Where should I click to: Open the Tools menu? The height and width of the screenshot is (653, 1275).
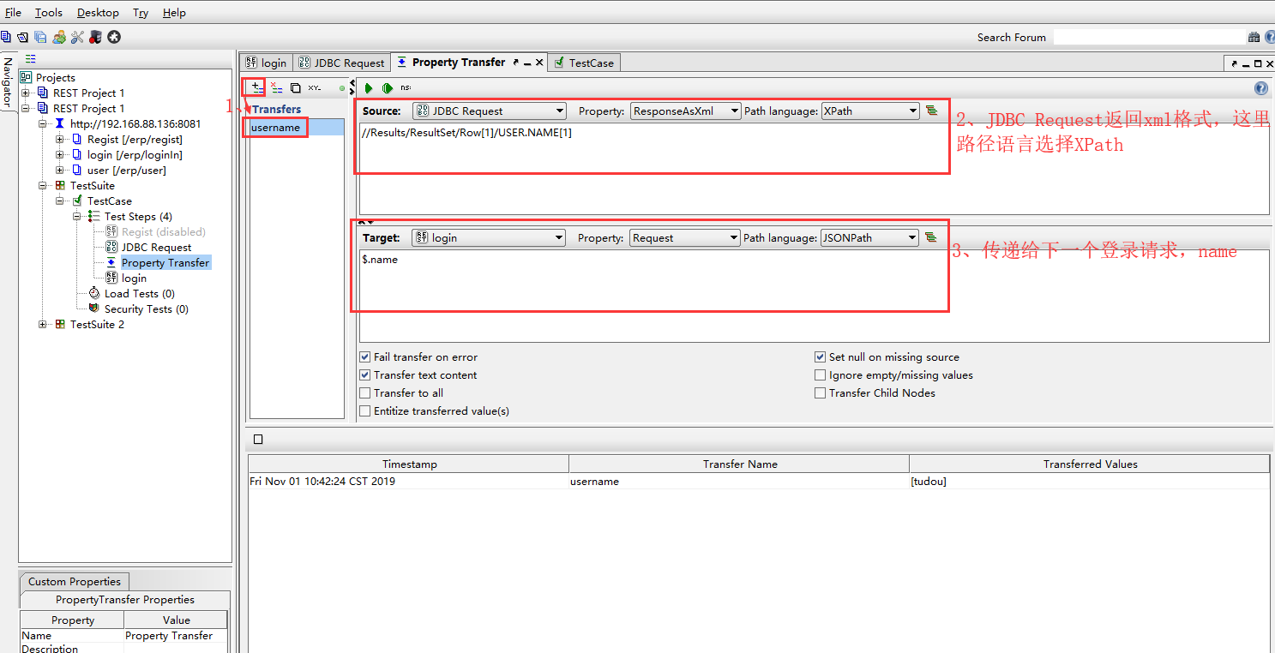(49, 13)
